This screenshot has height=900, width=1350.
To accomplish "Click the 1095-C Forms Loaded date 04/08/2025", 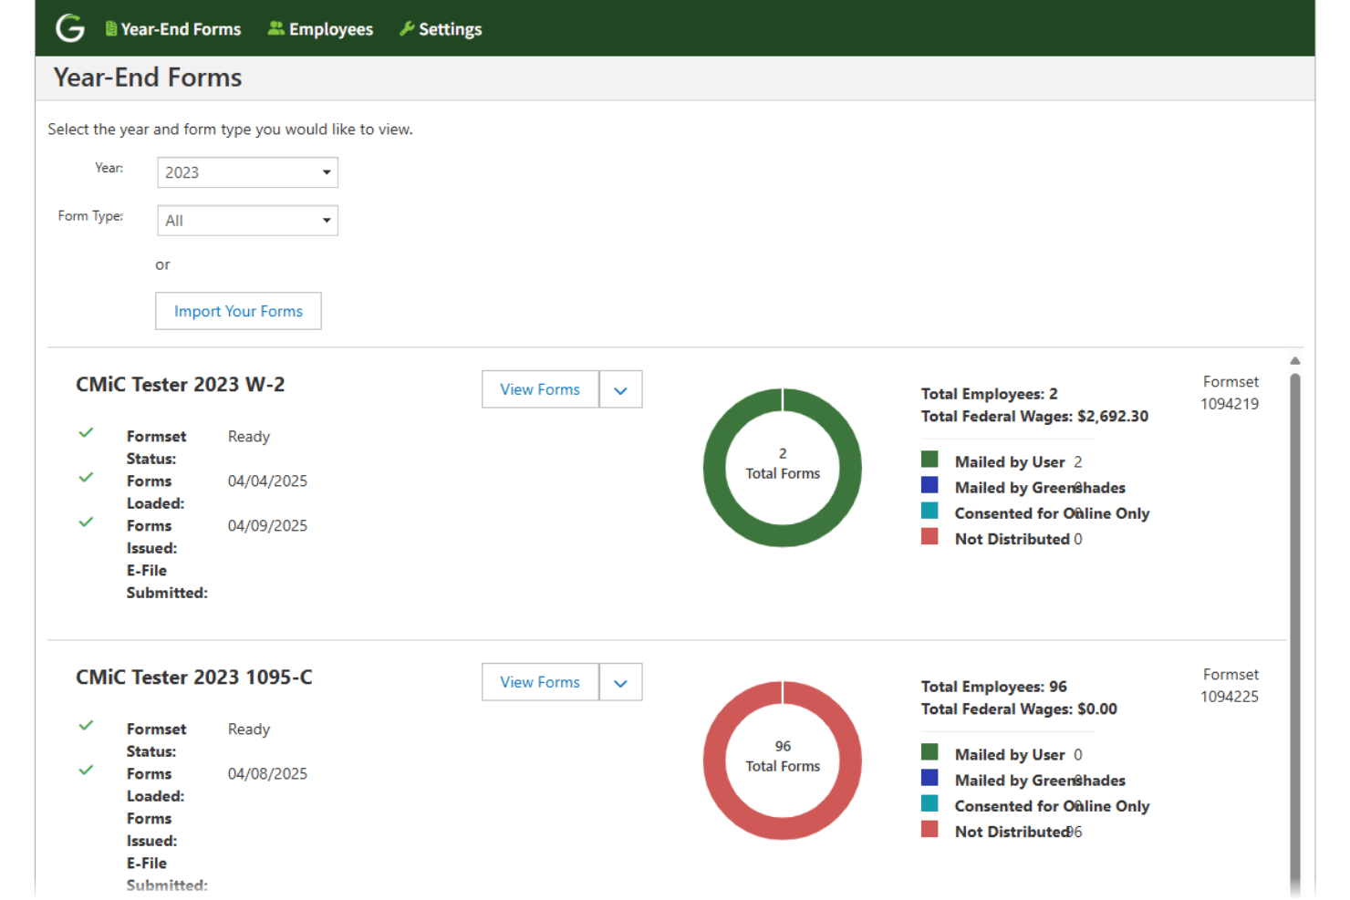I will click(x=267, y=774).
